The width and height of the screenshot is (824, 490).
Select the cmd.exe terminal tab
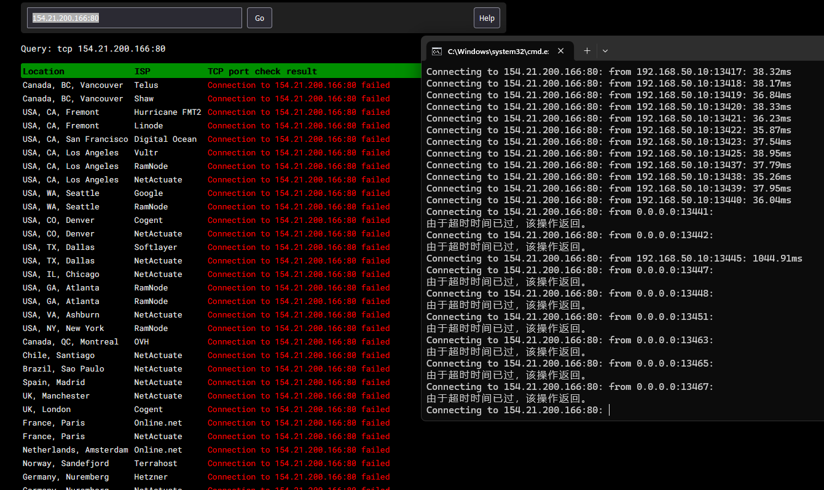500,51
